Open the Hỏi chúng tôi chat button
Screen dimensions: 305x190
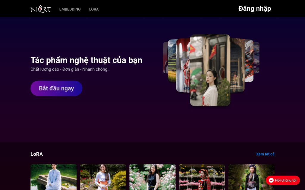click(x=283, y=180)
